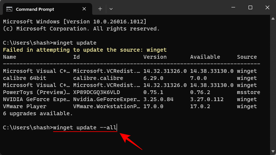Click NVIDIA available version '3.27.0.112'

(207, 99)
